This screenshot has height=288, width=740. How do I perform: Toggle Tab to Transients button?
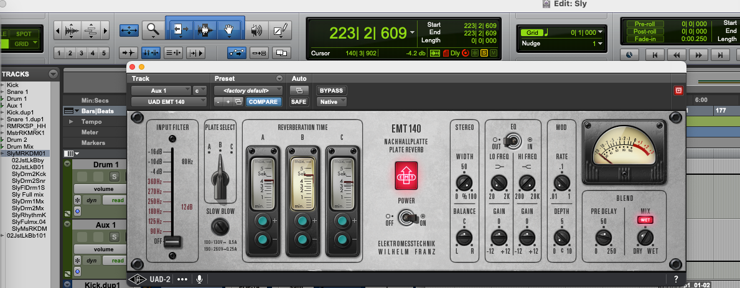tap(128, 53)
